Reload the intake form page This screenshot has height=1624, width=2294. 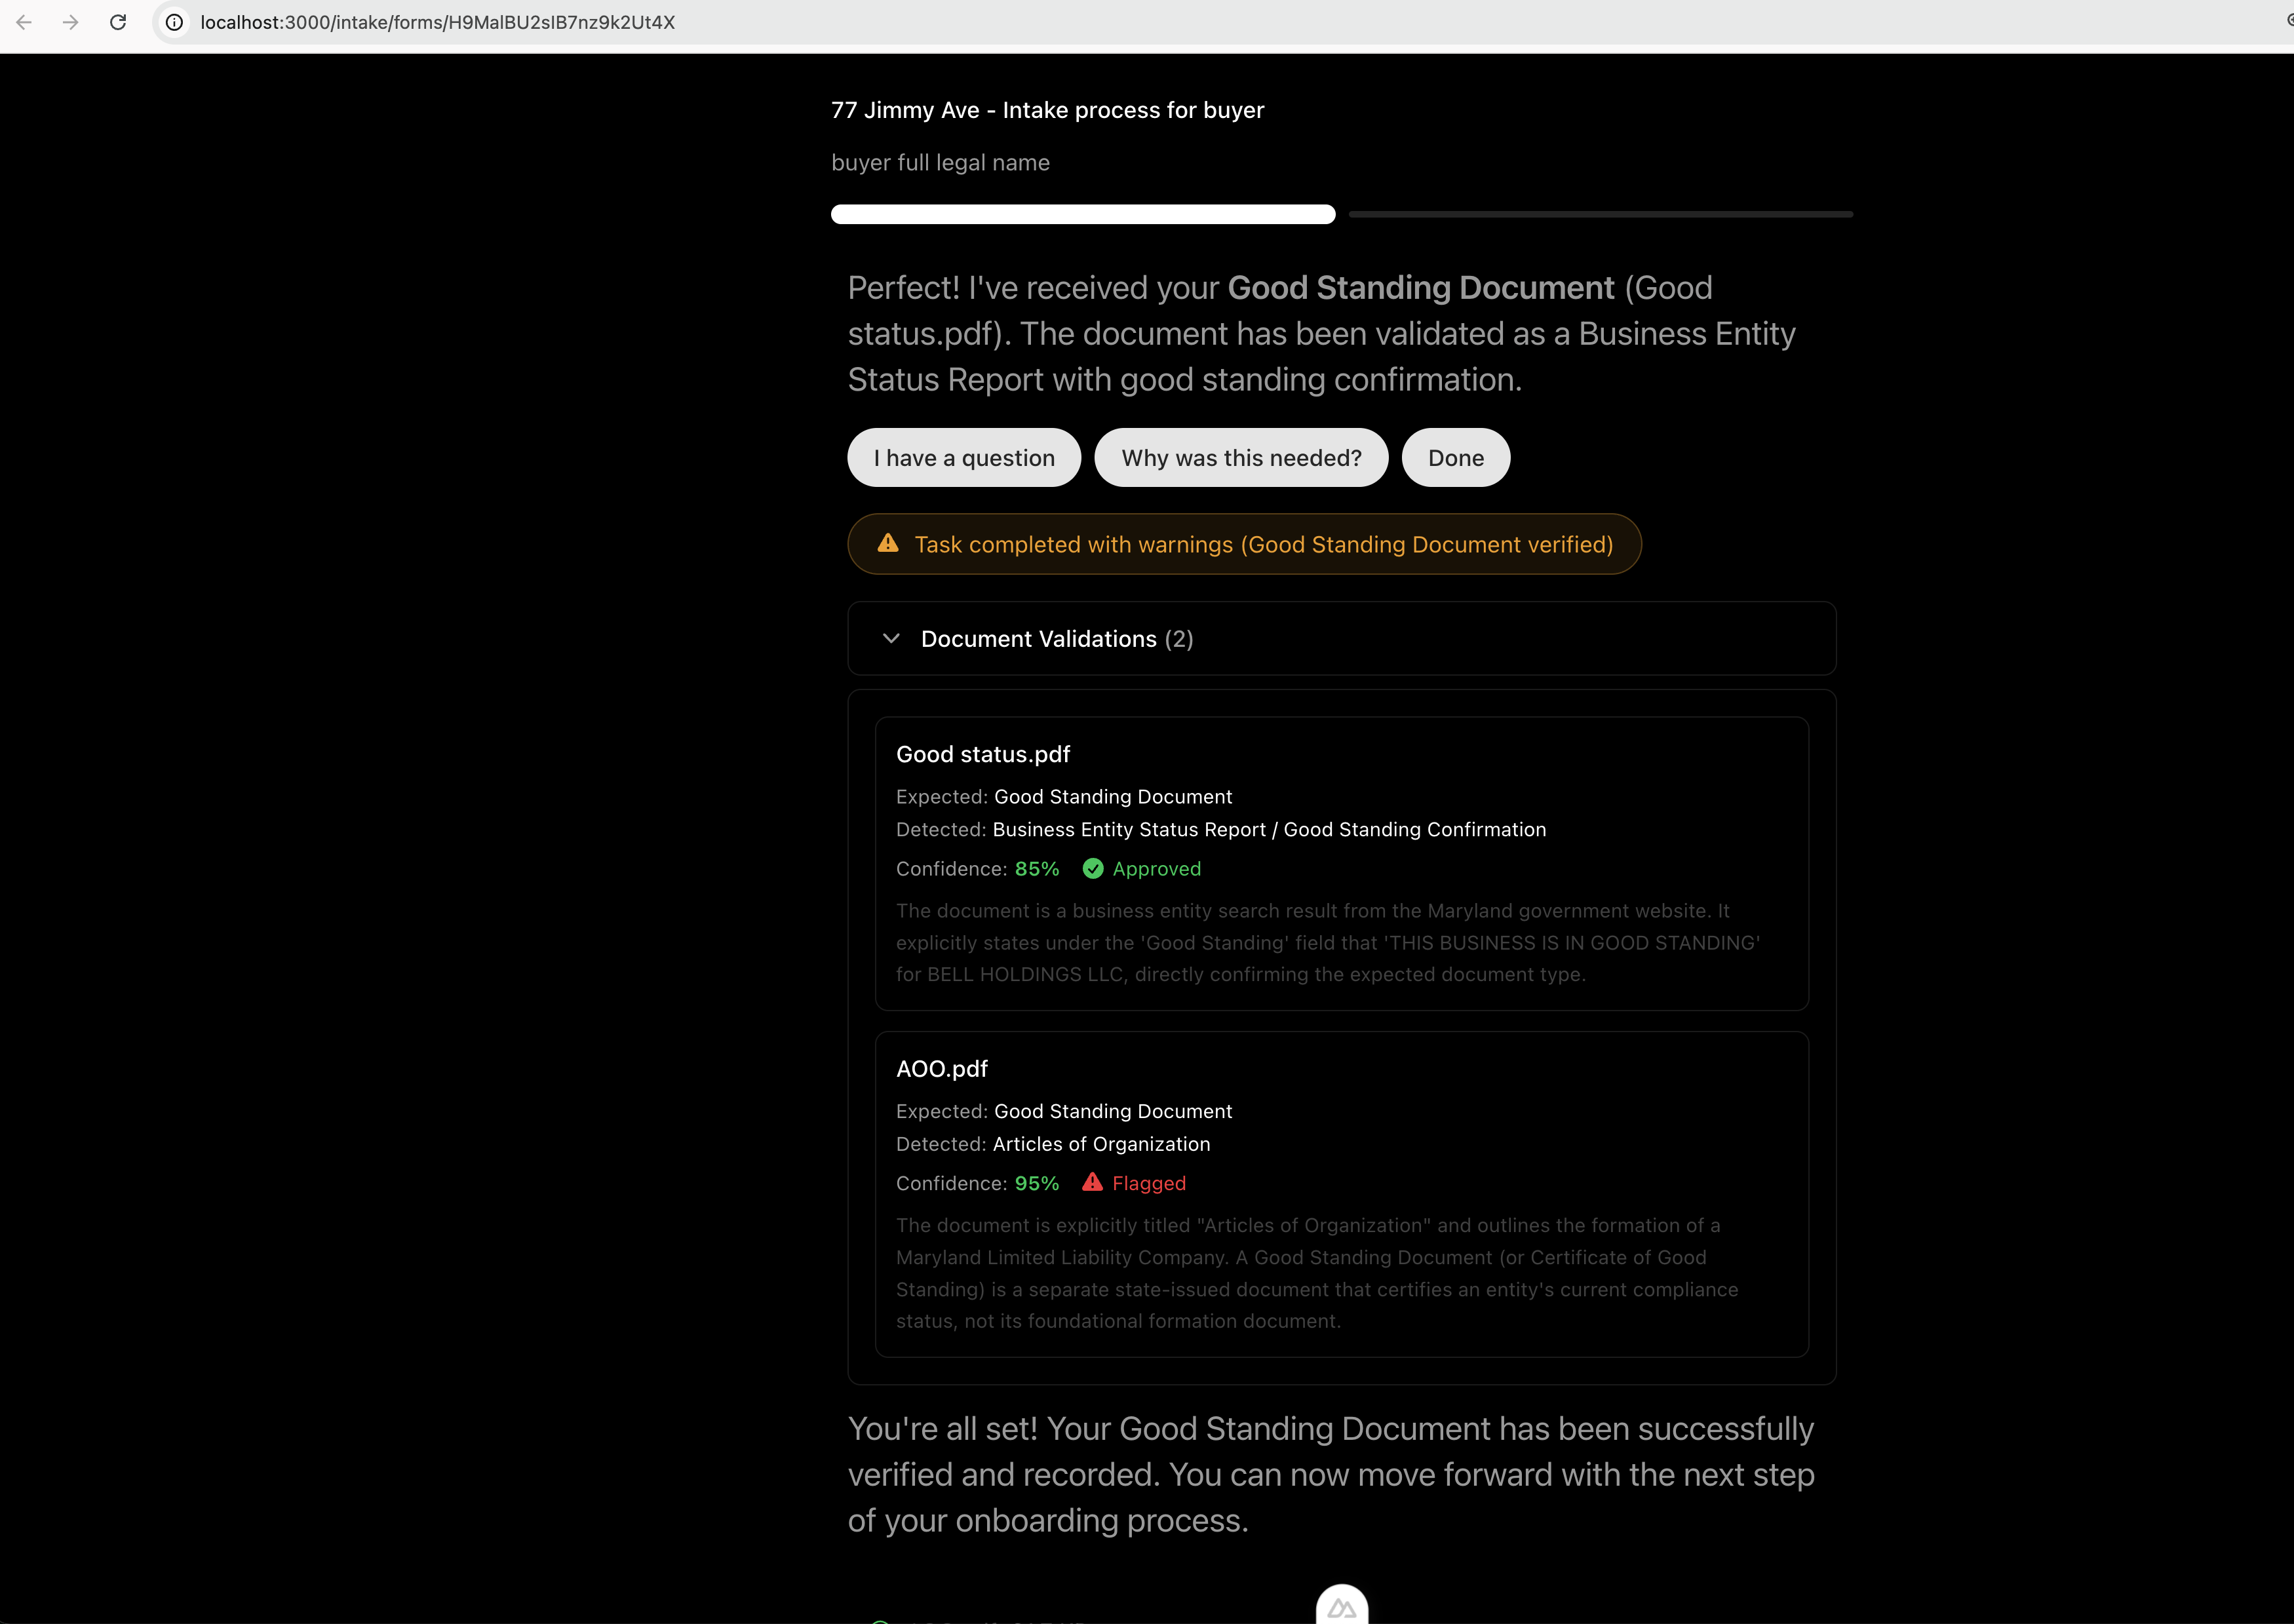[118, 22]
